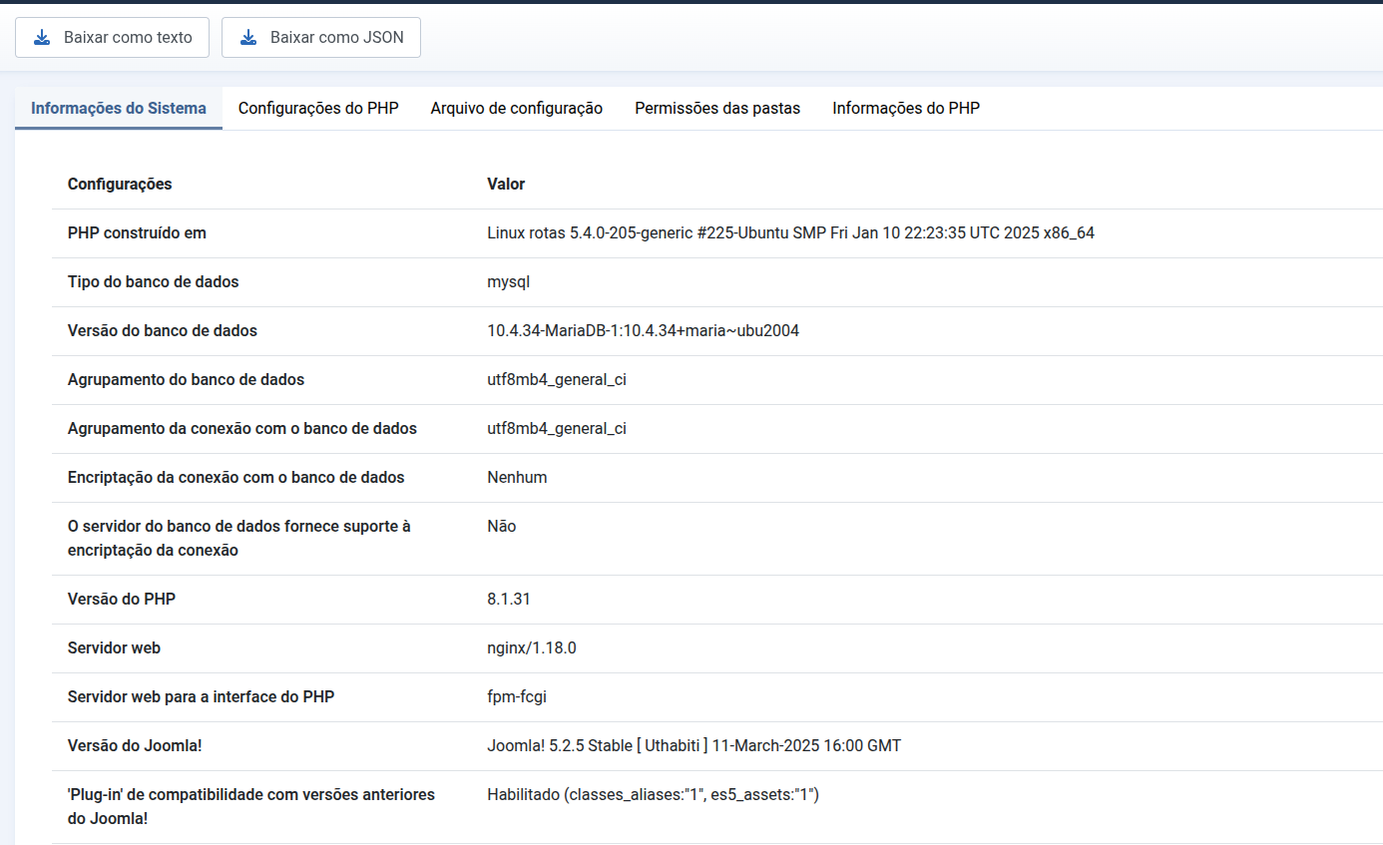Go to the Informações do PHP tab
1383x845 pixels.
coord(906,109)
